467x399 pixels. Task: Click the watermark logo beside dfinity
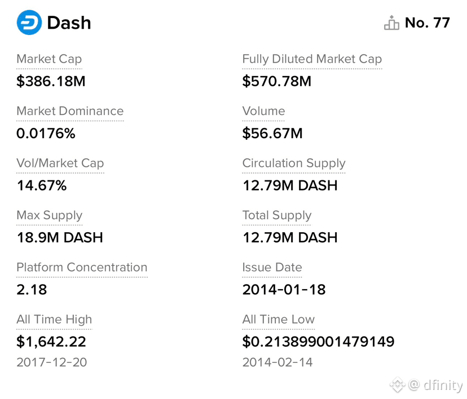pos(398,385)
